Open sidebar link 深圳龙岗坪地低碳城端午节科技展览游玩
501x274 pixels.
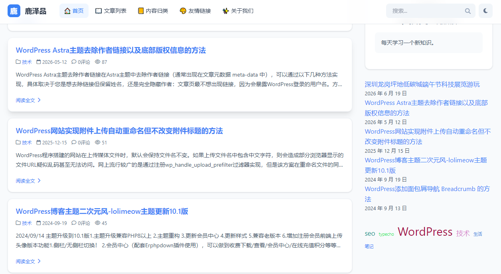tap(422, 84)
